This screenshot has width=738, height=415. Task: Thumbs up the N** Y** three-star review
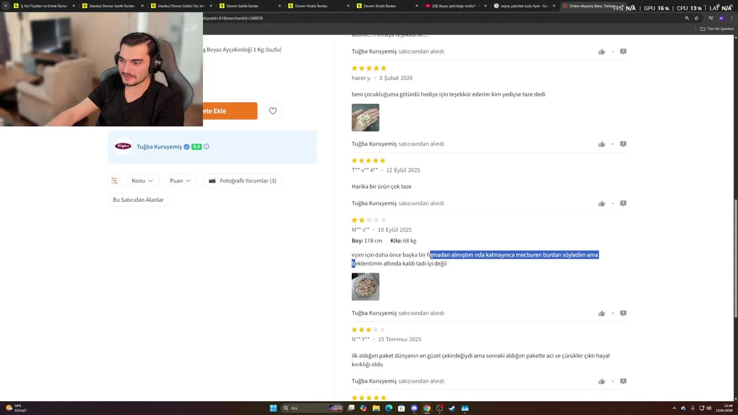[x=601, y=382]
